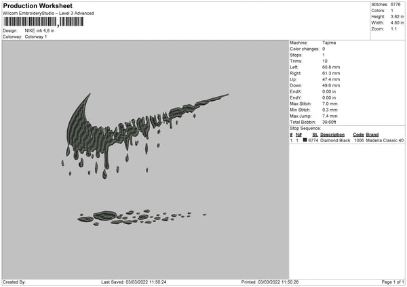Click the Color changes value 0
407x287 pixels.
(x=324, y=49)
